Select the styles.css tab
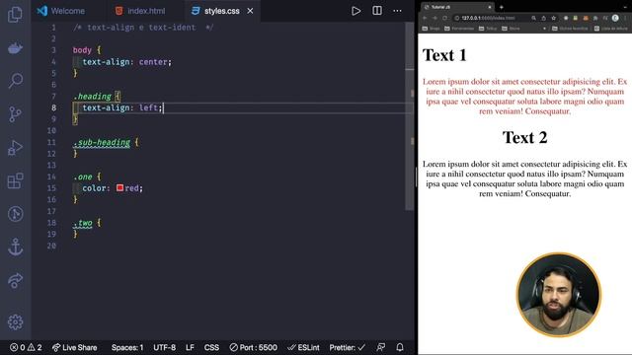Viewport: 632px width, 355px height. click(221, 11)
